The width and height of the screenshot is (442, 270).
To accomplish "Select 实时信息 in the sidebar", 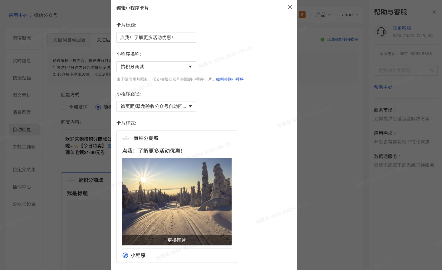I will click(x=22, y=61).
